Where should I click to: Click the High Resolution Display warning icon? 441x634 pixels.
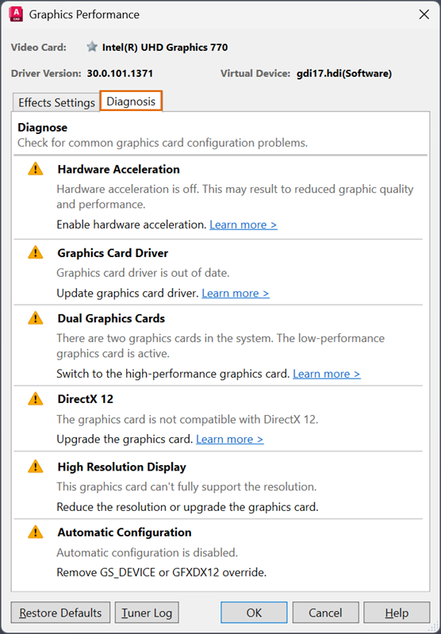point(36,467)
